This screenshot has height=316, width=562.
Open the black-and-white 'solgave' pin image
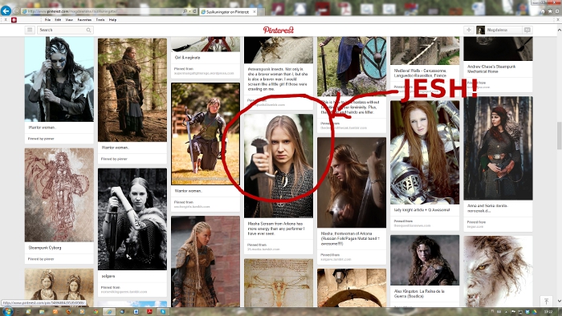pos(132,220)
